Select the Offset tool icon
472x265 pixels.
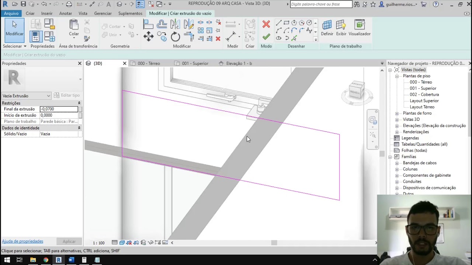click(x=162, y=24)
